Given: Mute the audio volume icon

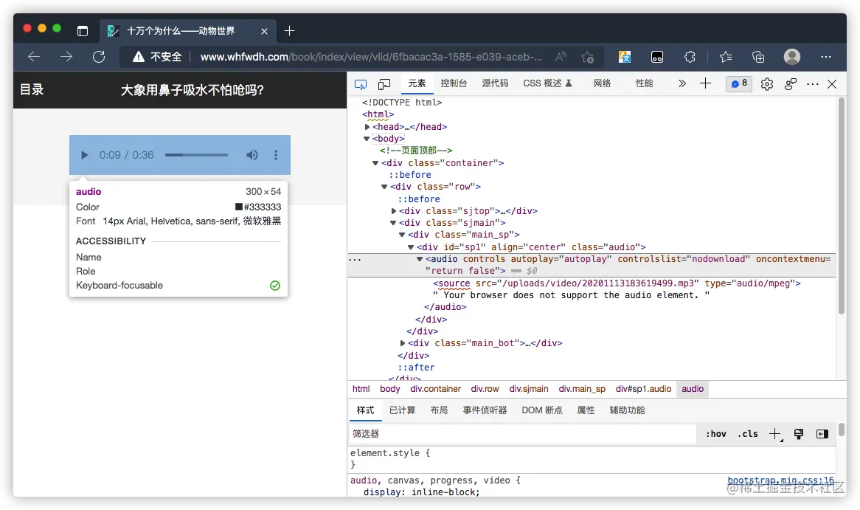Looking at the screenshot, I should click(x=252, y=155).
